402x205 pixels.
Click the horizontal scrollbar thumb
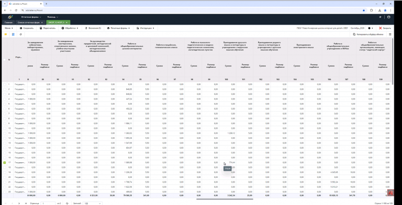[225, 199]
